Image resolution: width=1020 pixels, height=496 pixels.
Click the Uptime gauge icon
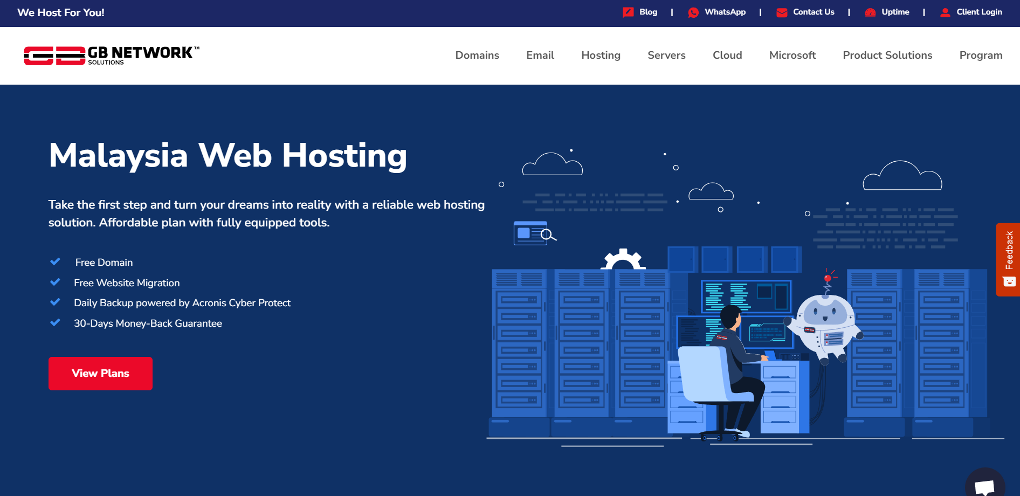pos(870,12)
